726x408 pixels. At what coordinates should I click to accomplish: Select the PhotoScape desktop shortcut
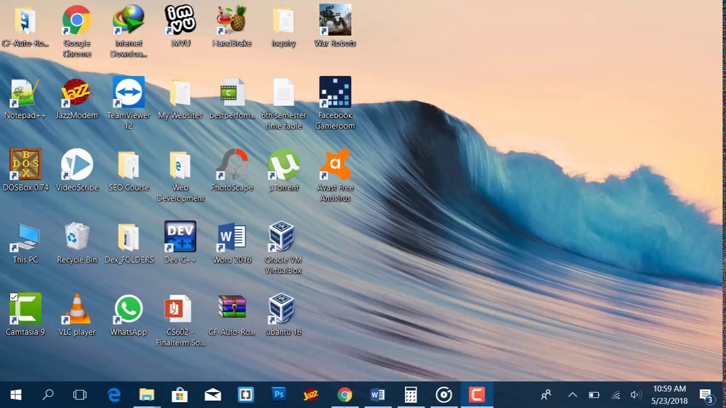coord(232,171)
